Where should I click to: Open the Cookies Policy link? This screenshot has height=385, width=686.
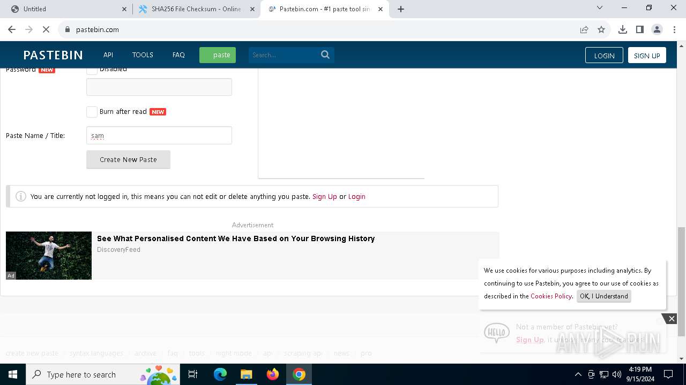551,296
